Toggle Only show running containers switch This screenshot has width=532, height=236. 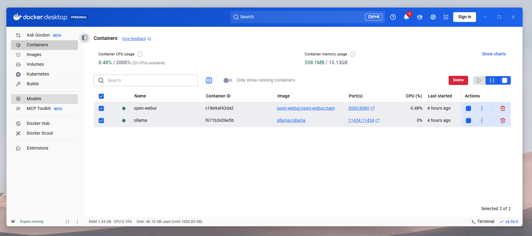[228, 80]
